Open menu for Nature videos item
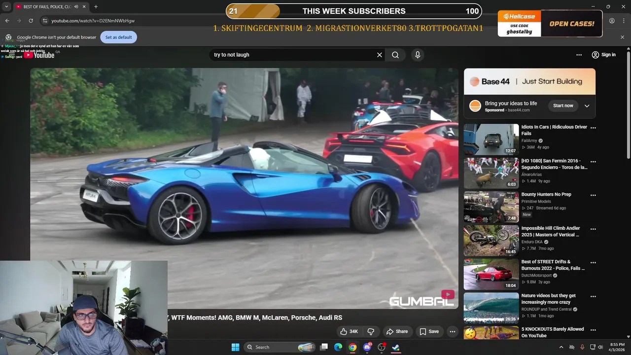The image size is (631, 355). click(x=593, y=297)
